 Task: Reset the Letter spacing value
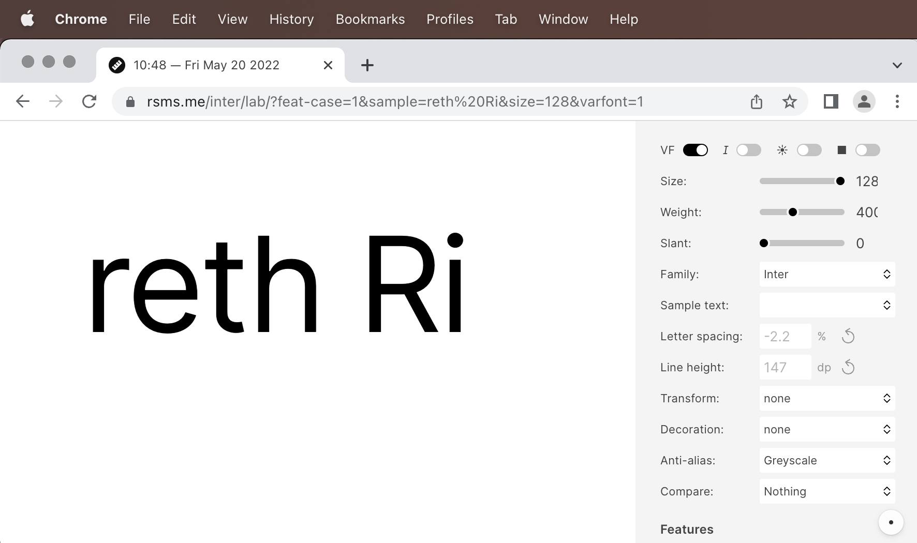click(848, 336)
